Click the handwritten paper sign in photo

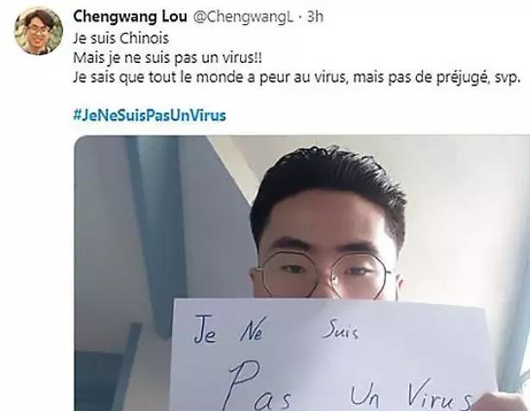pos(333,354)
